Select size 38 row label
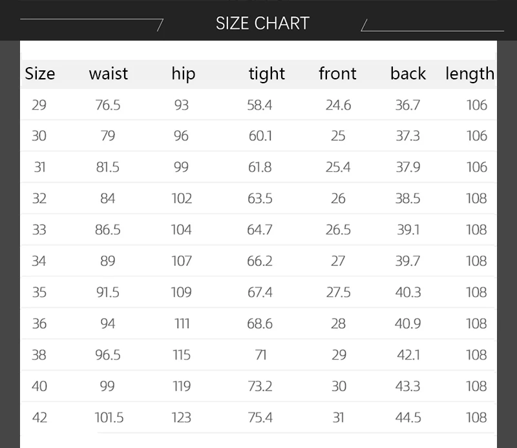Viewport: 517px width, 448px height. (39, 355)
